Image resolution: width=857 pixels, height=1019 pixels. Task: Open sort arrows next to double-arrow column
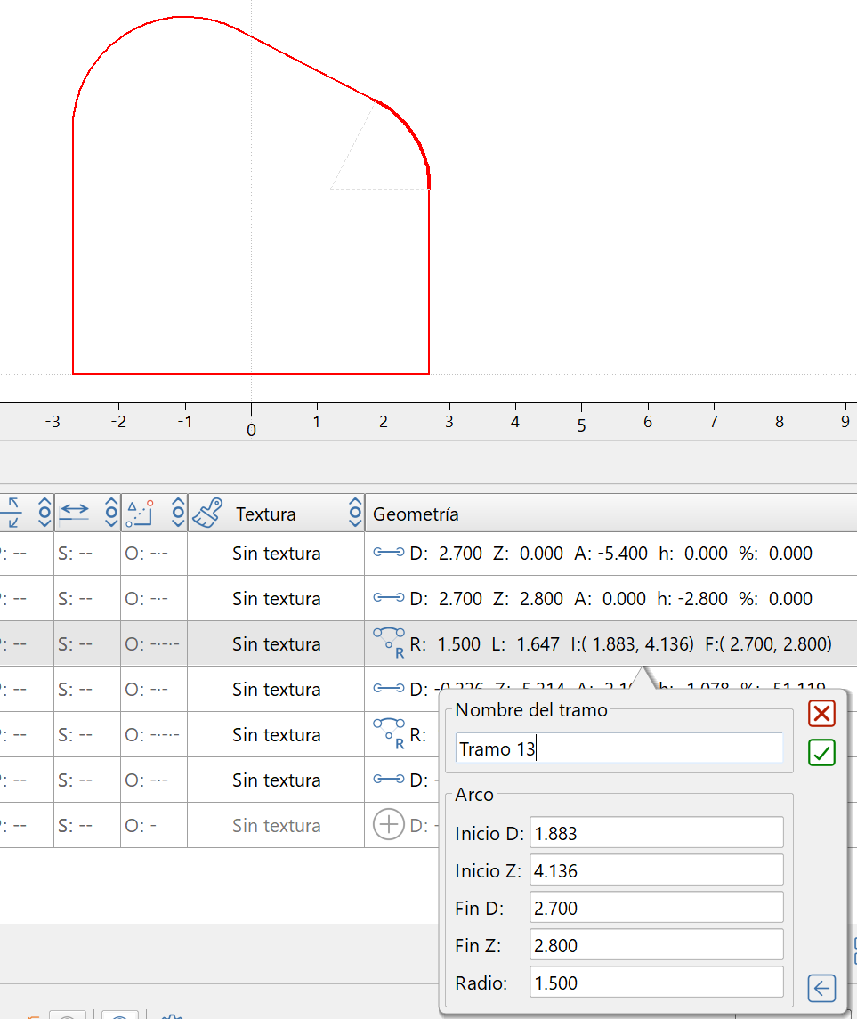pyautogui.click(x=111, y=513)
